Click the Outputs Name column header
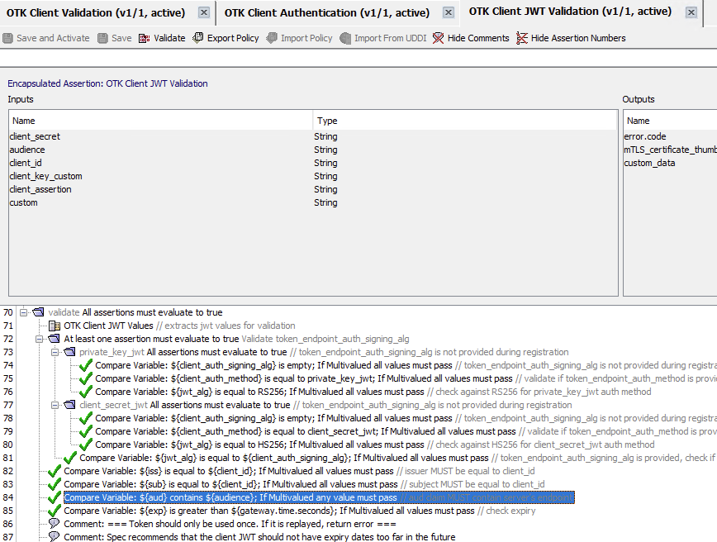Viewport: 717px width, 542px height. (x=671, y=121)
